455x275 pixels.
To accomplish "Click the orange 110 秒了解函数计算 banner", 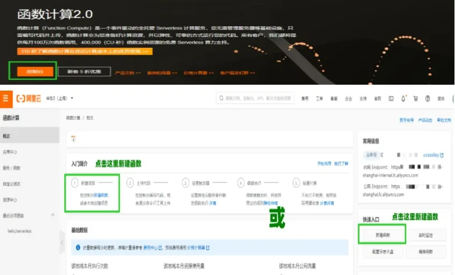I will pos(85,51).
